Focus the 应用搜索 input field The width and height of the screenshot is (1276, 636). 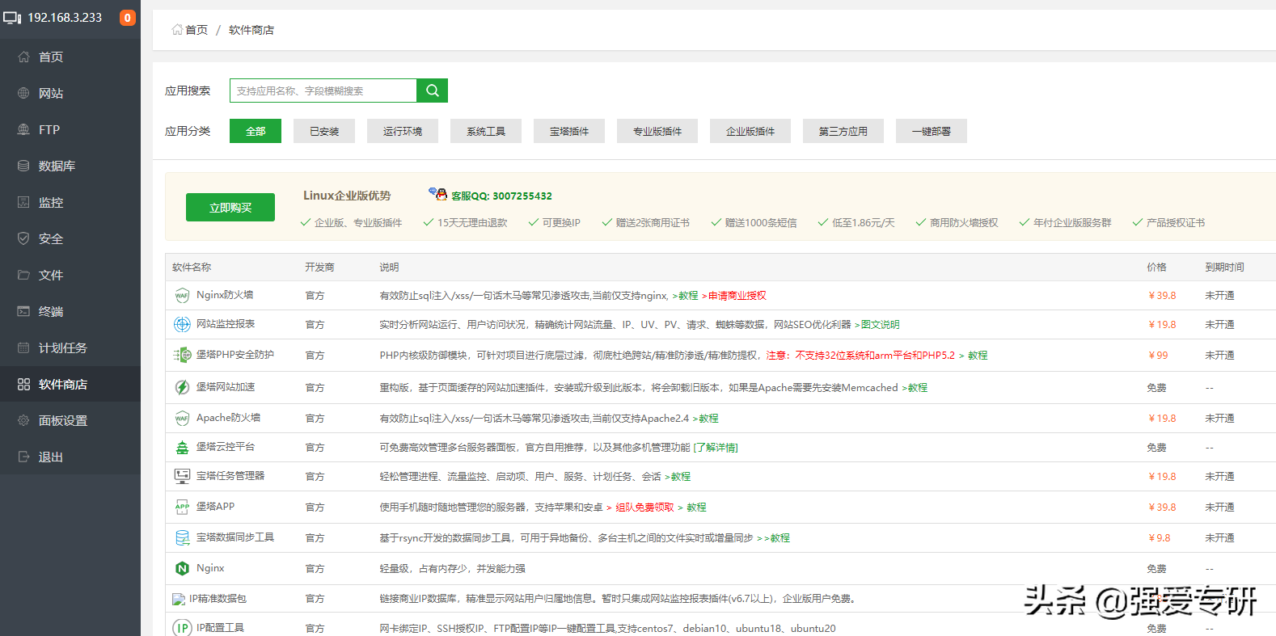pyautogui.click(x=323, y=91)
